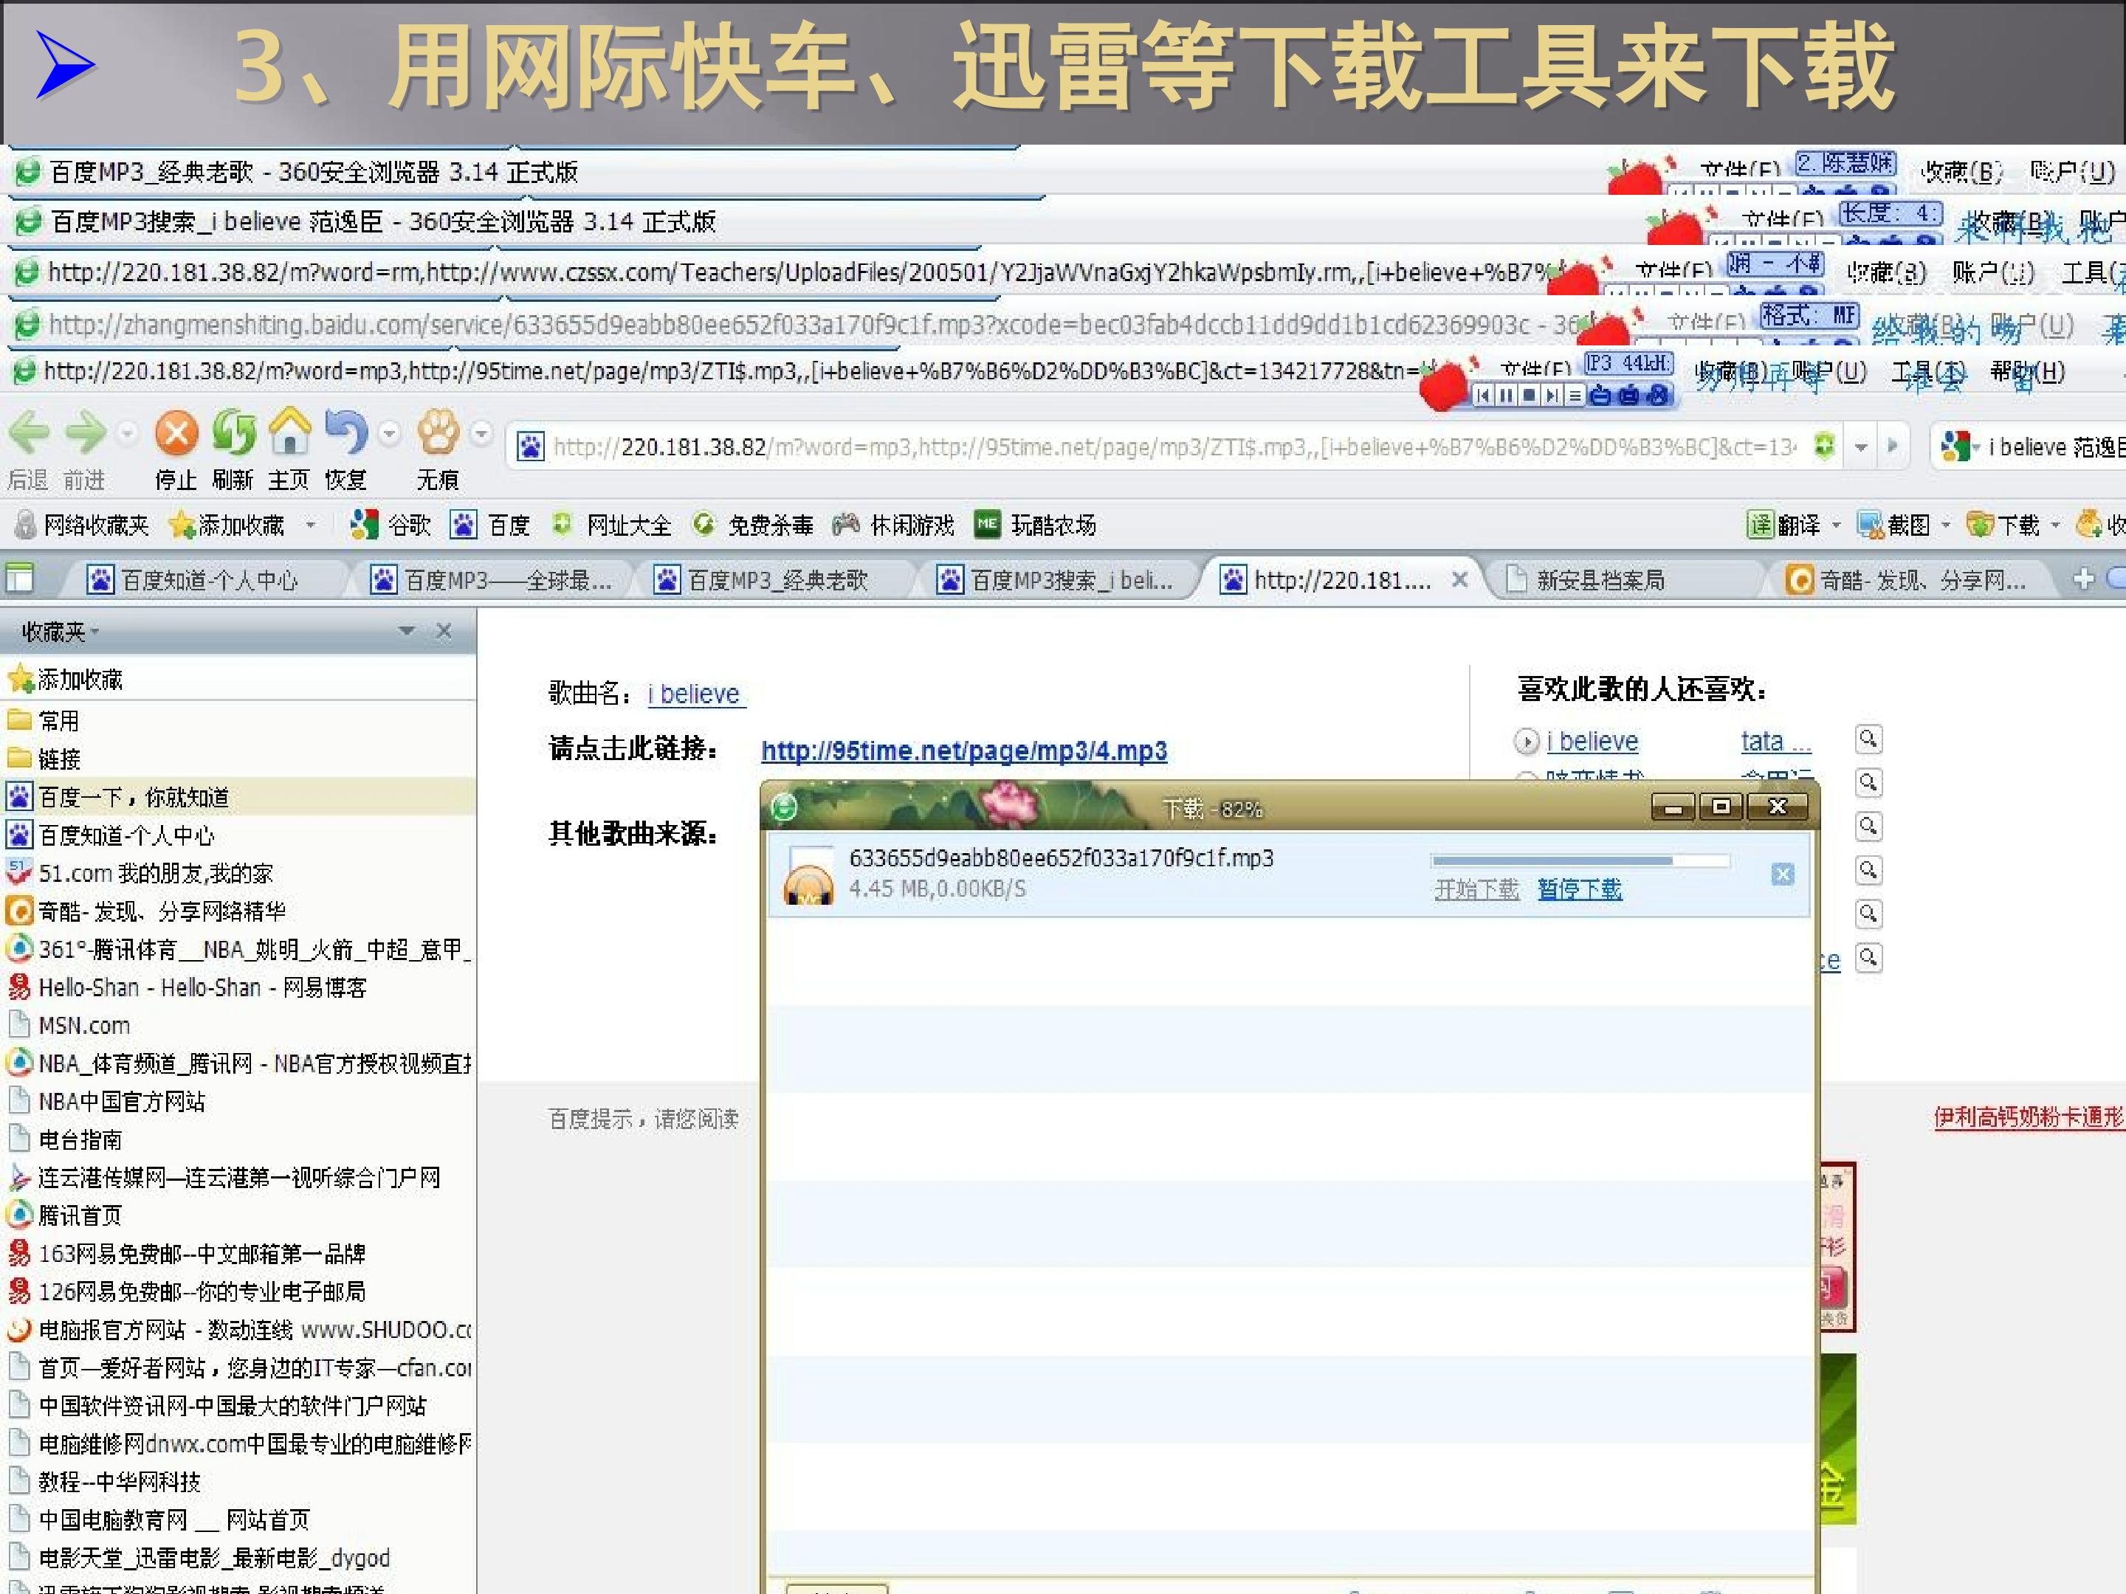Close the active http://220.181 tab

tap(1459, 579)
